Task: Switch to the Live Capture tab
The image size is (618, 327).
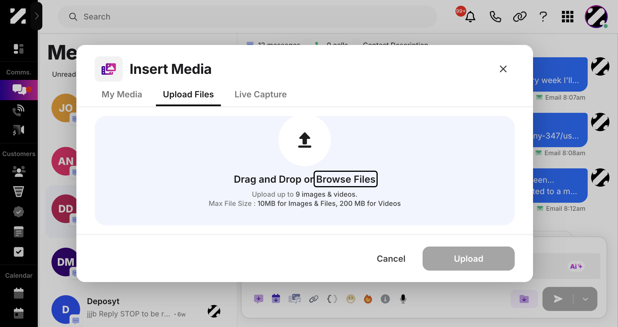Action: 261,94
